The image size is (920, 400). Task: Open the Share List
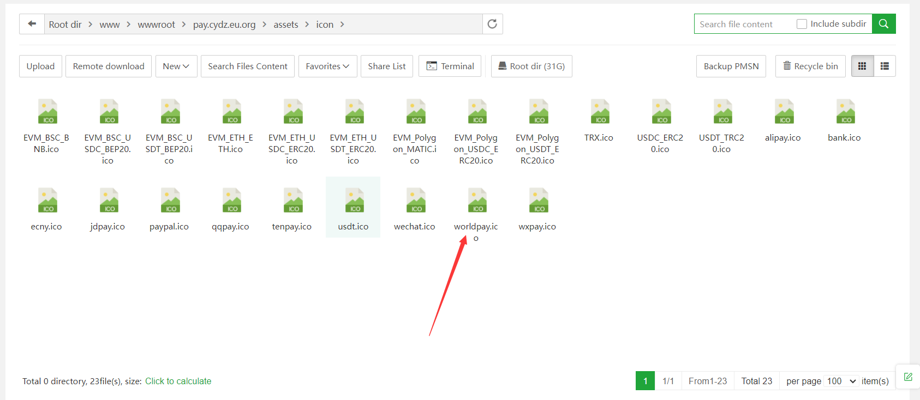[x=387, y=66]
